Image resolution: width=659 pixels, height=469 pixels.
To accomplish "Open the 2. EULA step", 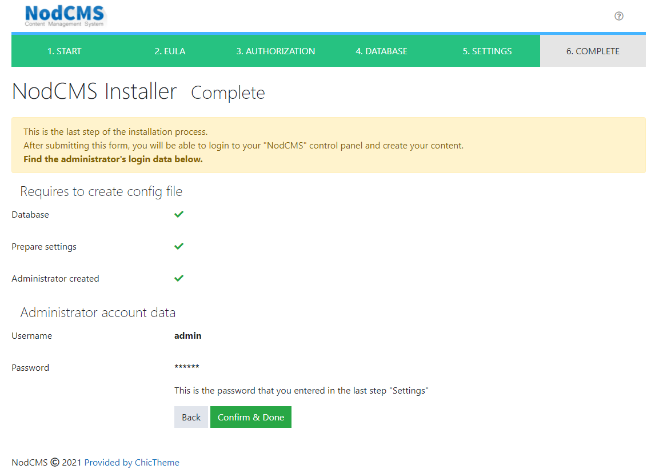I will pos(170,51).
